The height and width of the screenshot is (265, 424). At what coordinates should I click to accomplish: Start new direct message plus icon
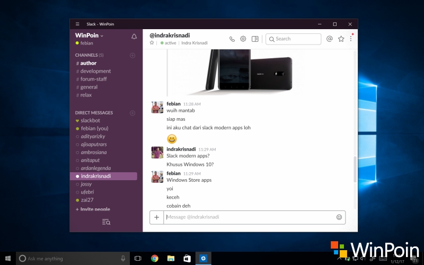(132, 113)
